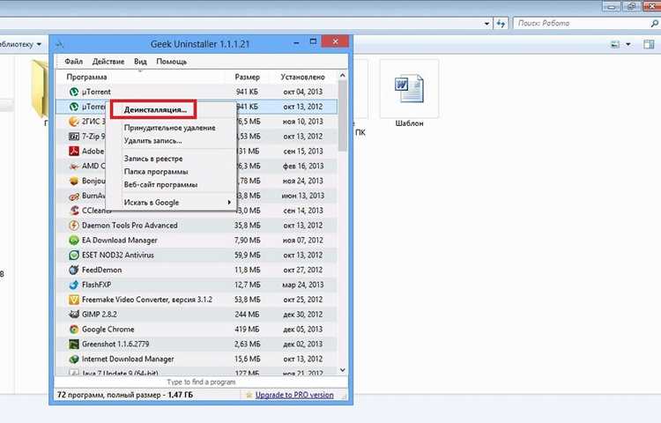Toggle the Explorer preview pane icon

click(649, 44)
